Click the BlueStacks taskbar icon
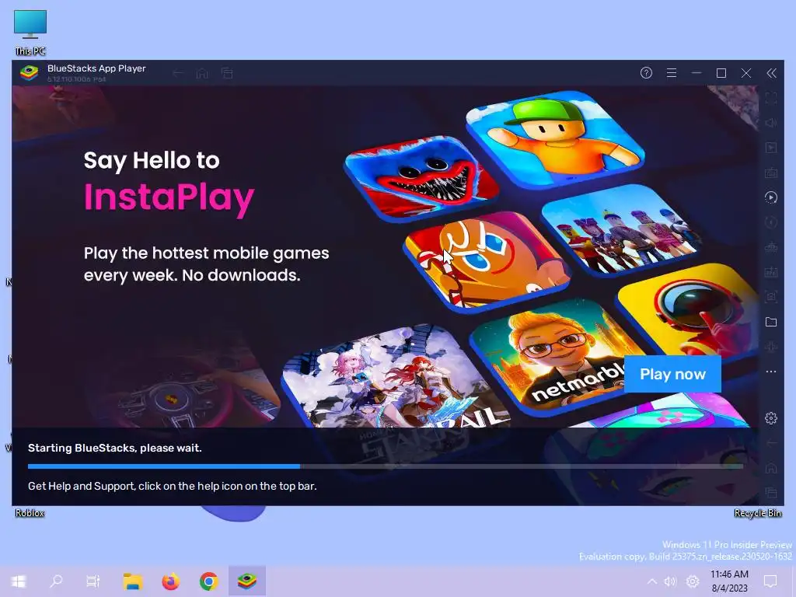The image size is (796, 597). 246,581
